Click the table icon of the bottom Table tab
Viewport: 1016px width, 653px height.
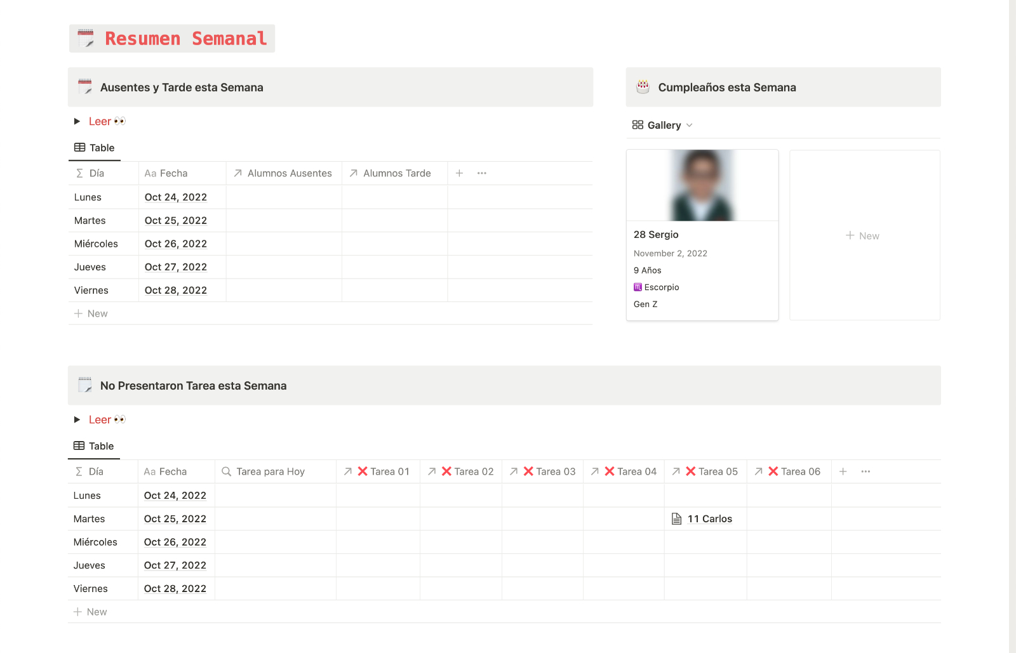tap(79, 446)
